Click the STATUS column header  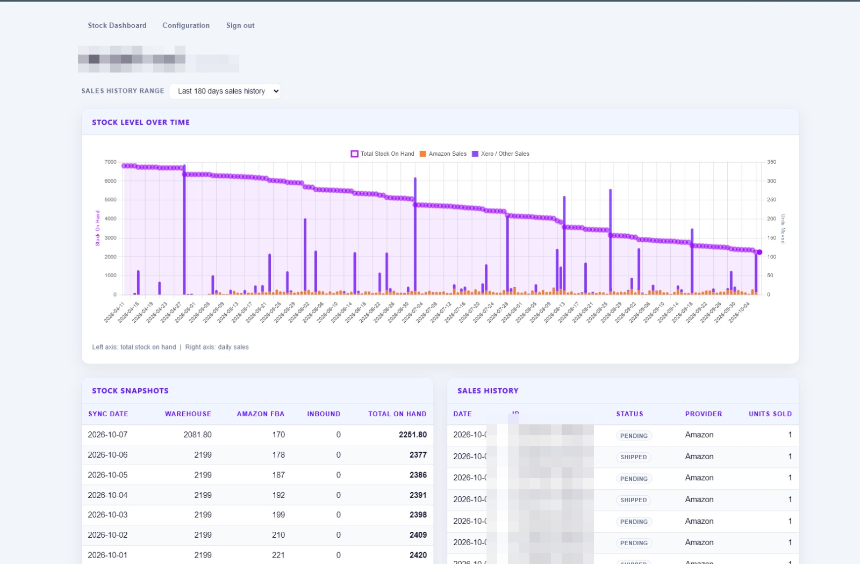[x=629, y=414]
